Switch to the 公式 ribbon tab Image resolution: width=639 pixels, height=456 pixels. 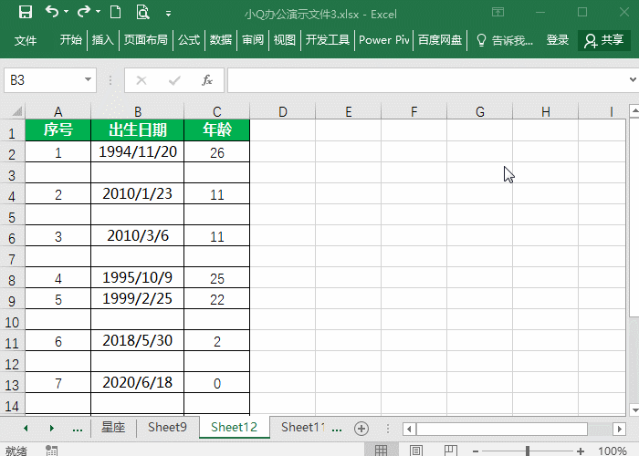point(189,40)
